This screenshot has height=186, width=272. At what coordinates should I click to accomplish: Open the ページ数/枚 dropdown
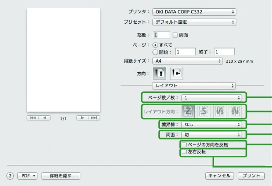(x=211, y=98)
